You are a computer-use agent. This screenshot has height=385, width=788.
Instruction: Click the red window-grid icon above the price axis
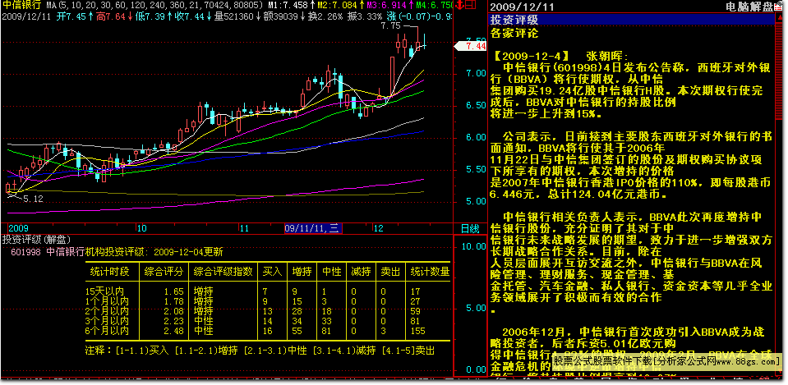click(470, 6)
